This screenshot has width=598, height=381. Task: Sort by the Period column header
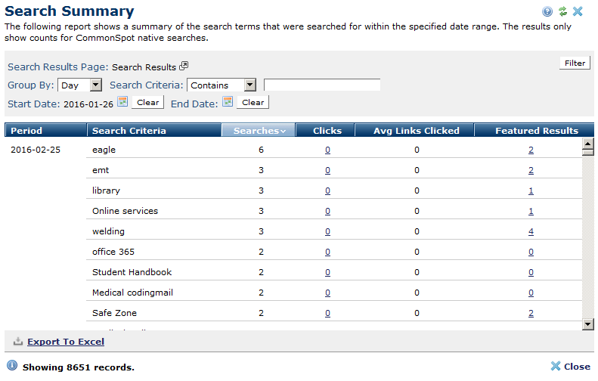click(x=45, y=131)
